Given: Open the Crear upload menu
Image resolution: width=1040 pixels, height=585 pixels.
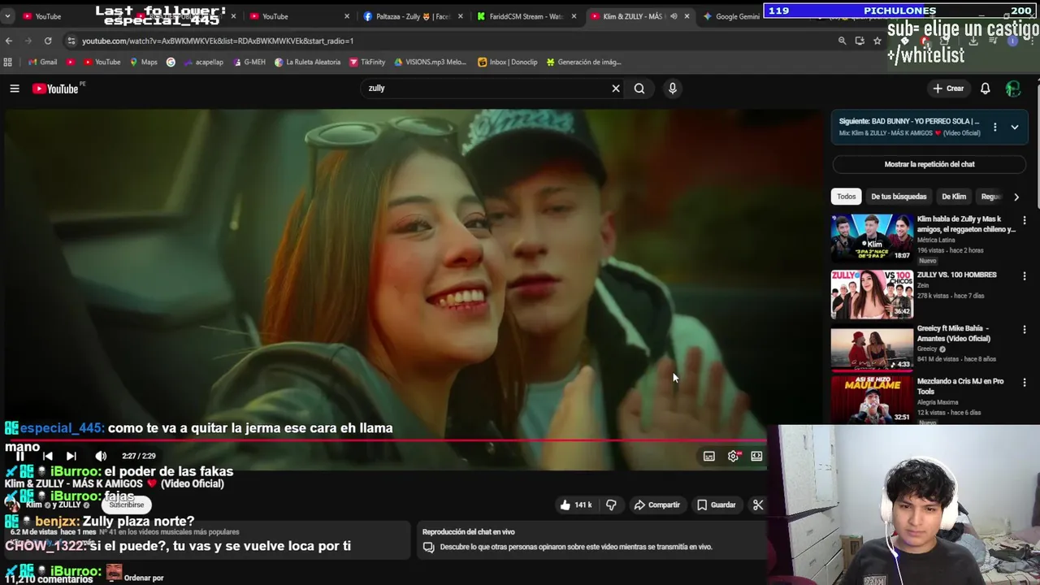Looking at the screenshot, I should point(948,89).
